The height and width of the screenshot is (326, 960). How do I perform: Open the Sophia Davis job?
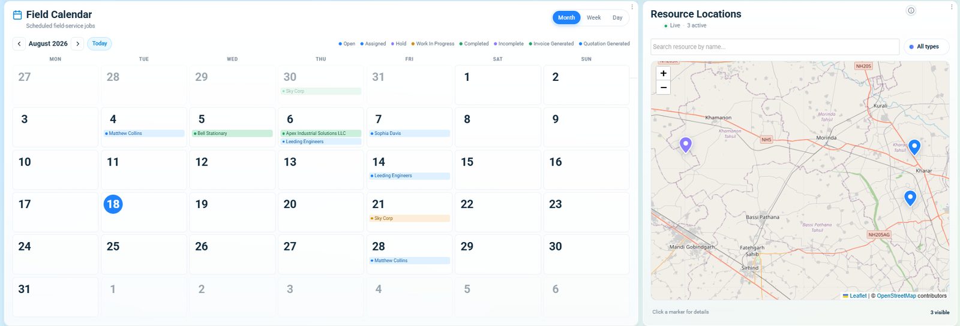click(x=409, y=134)
